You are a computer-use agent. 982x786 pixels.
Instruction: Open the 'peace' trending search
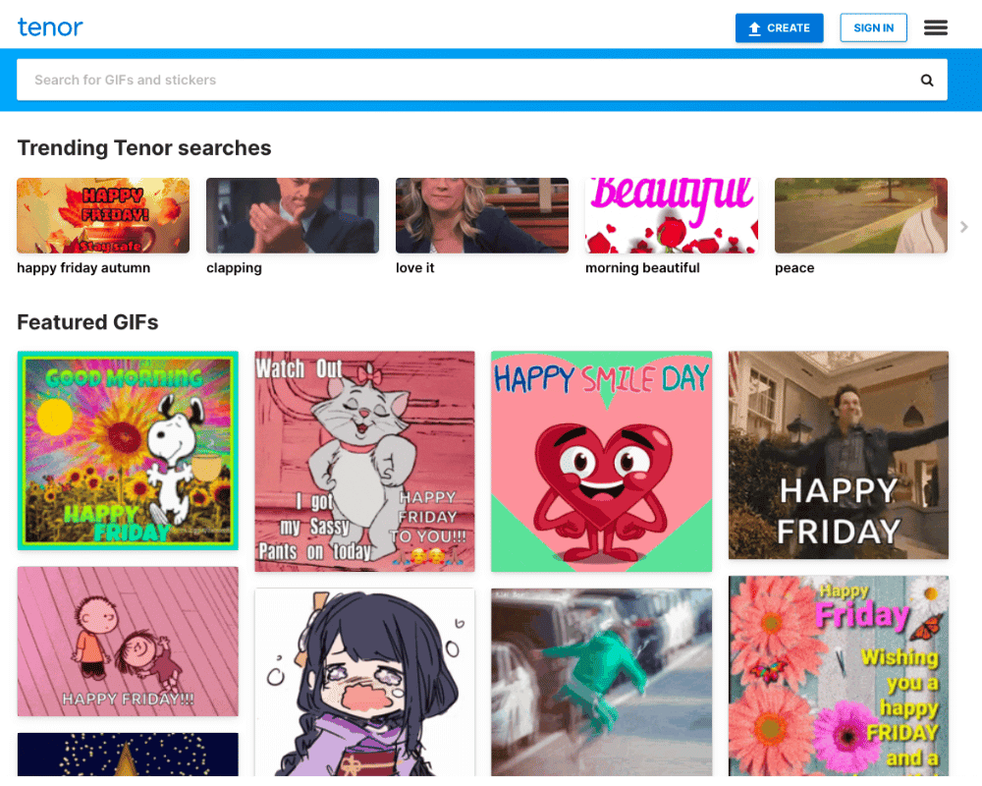point(860,215)
